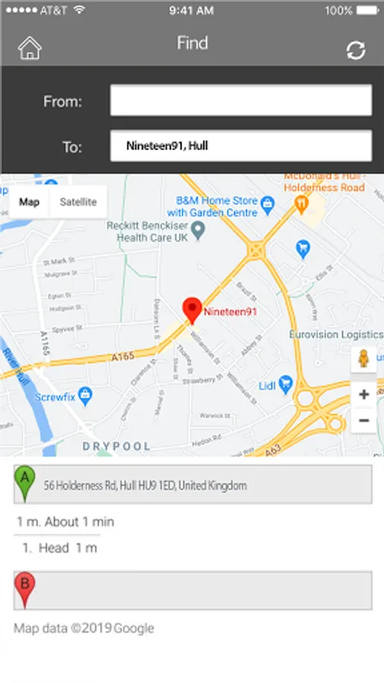Tap the blue shopping cart marker near Ellis St
The height and width of the screenshot is (683, 384).
click(303, 249)
